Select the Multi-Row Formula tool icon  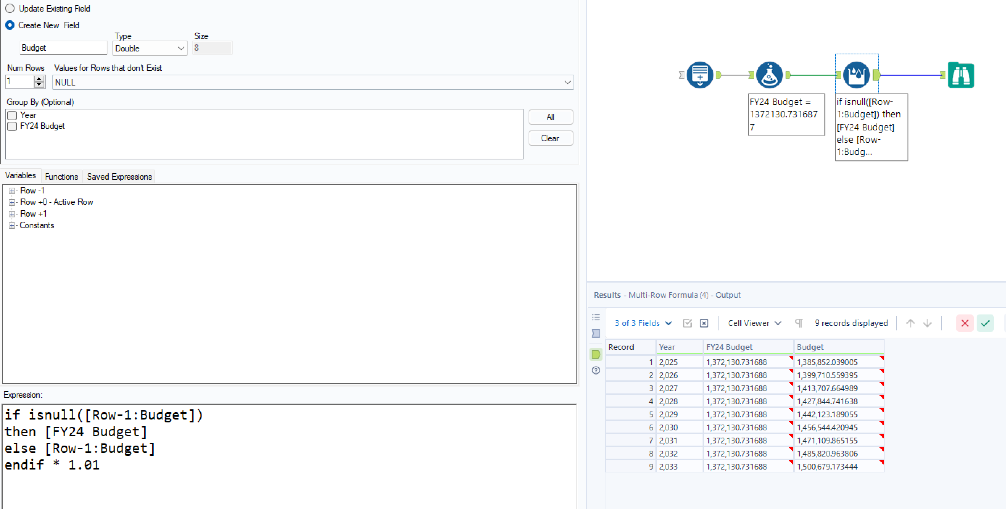[856, 75]
